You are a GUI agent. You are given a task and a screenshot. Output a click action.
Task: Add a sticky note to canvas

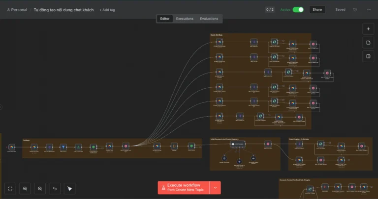click(368, 43)
